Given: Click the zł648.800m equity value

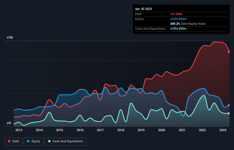Looking at the screenshot, I should pos(178,19).
